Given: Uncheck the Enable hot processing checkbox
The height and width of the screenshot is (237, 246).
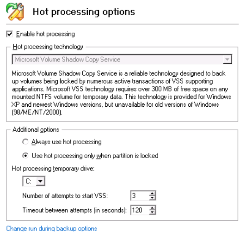Looking at the screenshot, I should [x=10, y=34].
